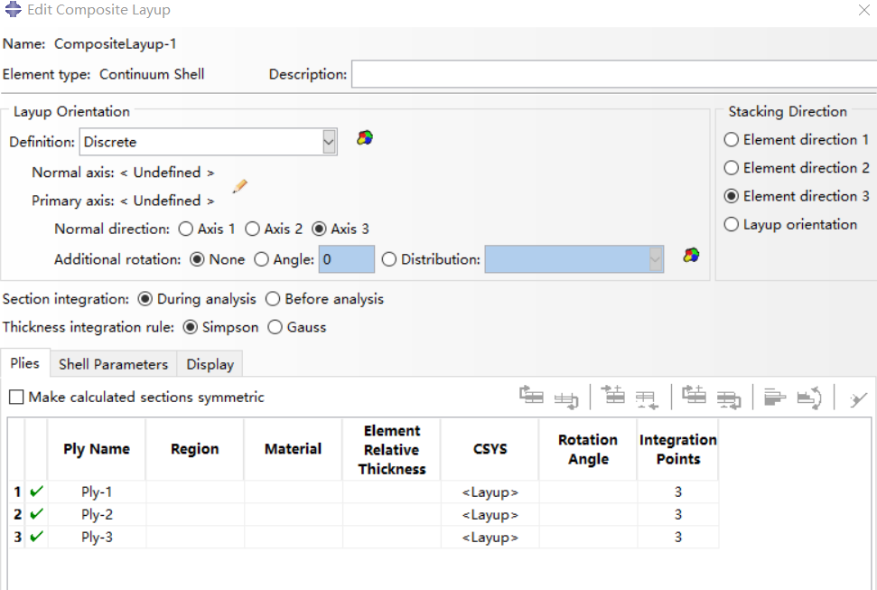Select Before analysis section integration

(x=272, y=299)
